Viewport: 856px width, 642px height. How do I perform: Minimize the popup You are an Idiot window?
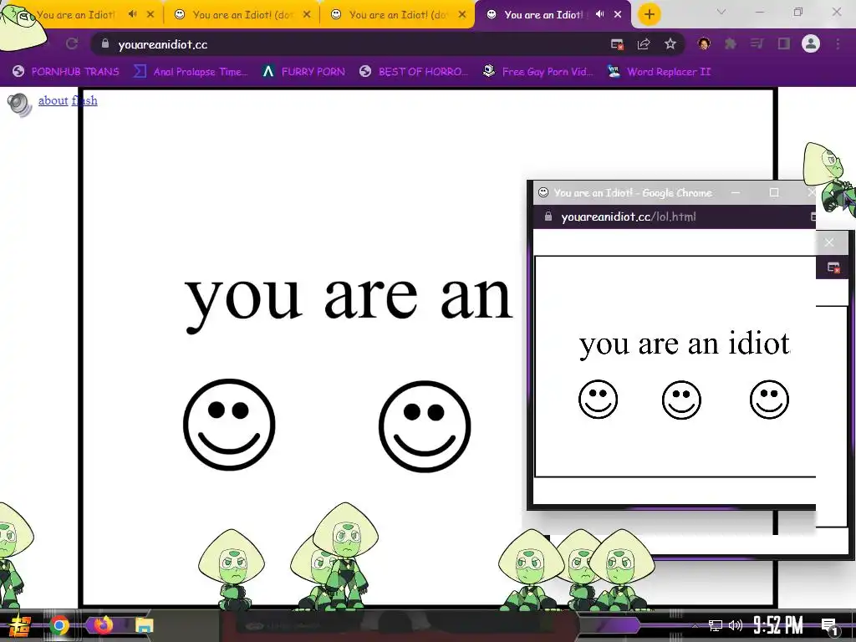coord(736,192)
